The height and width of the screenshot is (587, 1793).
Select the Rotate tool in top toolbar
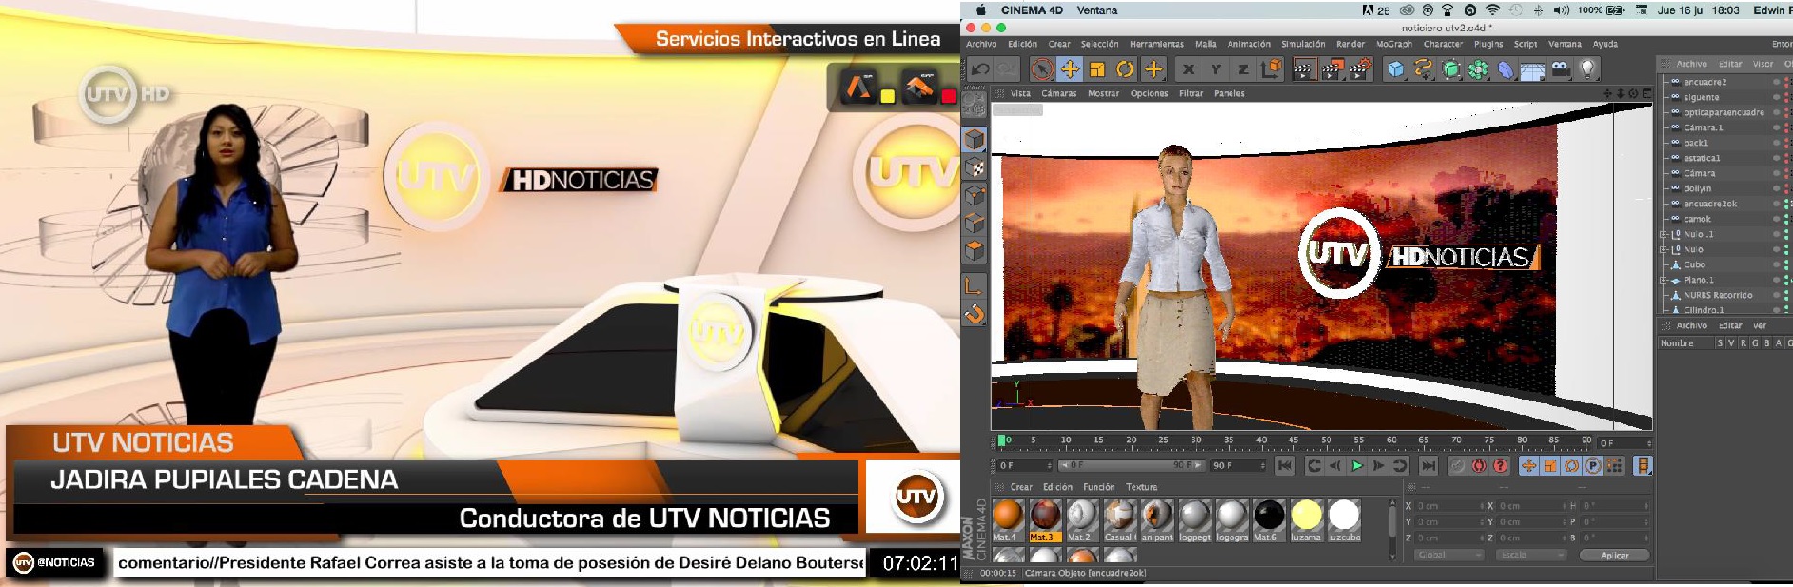point(1125,68)
